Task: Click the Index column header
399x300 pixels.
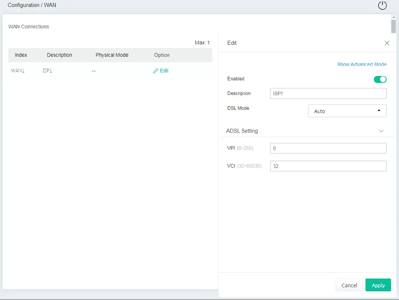Action: [x=21, y=55]
